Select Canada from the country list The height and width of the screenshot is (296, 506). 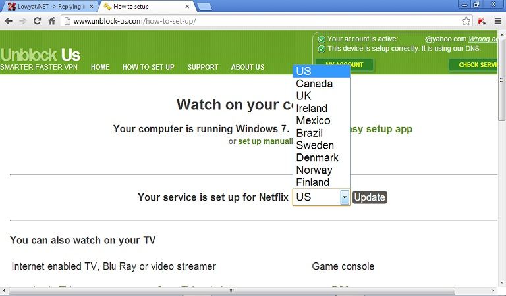click(x=314, y=84)
